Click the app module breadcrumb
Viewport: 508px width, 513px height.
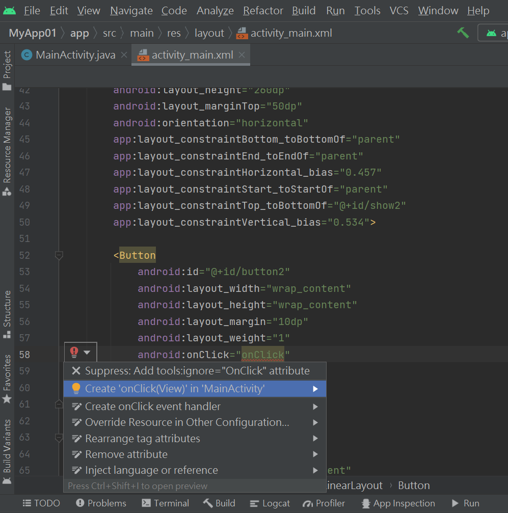(x=79, y=33)
